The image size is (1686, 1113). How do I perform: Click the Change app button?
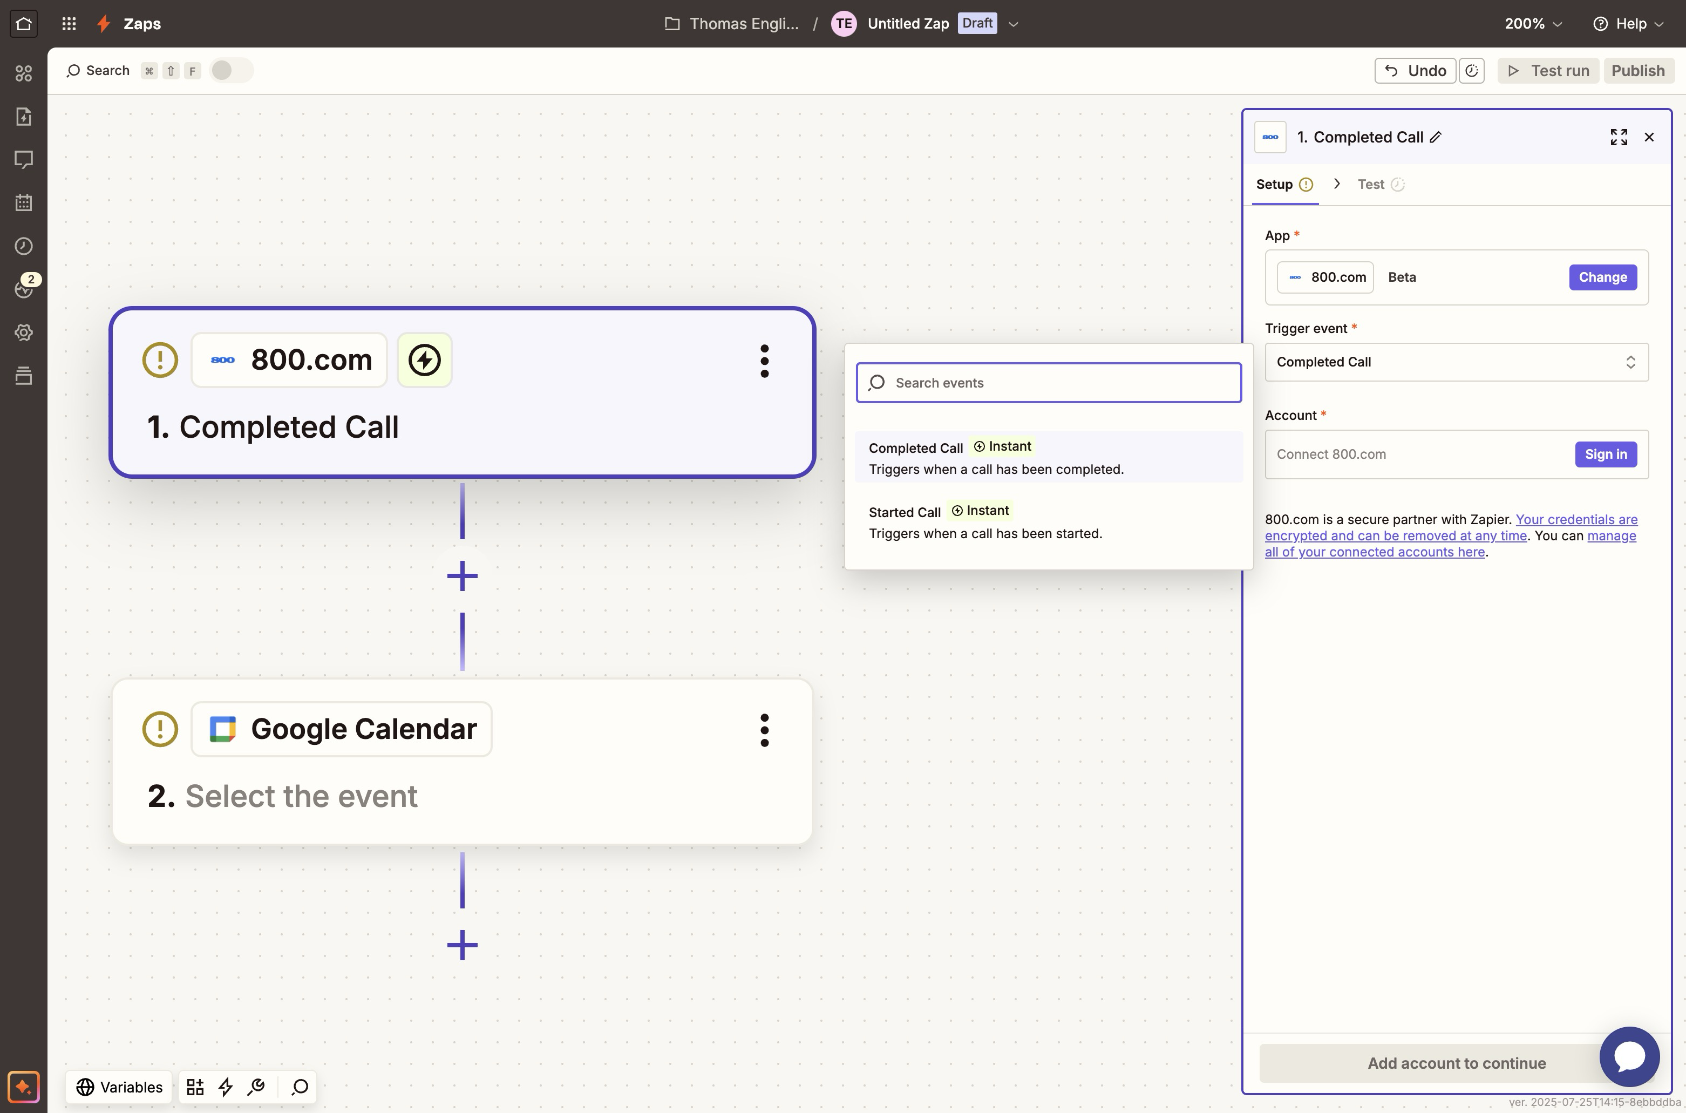(1602, 277)
